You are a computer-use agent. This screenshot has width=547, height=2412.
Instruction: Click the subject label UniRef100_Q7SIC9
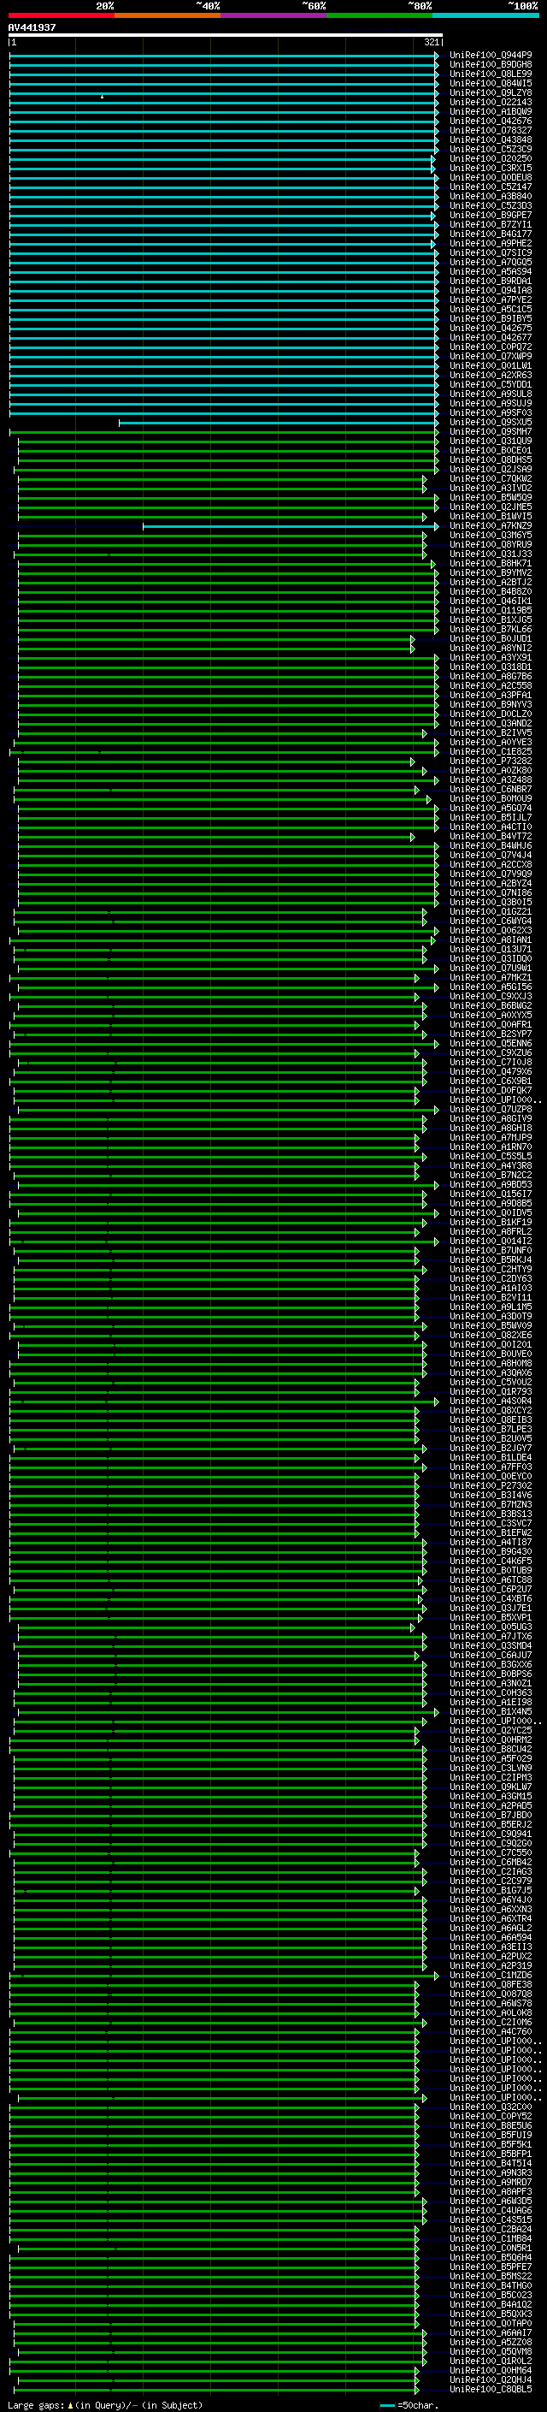pyautogui.click(x=491, y=252)
